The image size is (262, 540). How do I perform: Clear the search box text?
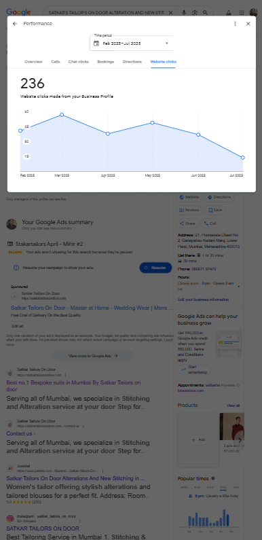coord(170,13)
